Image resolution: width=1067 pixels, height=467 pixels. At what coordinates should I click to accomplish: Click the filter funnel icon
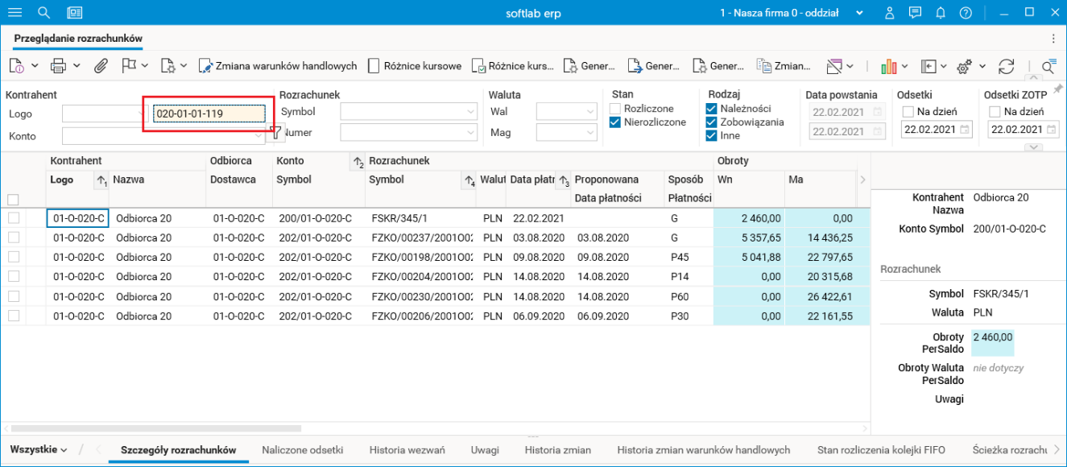[275, 130]
